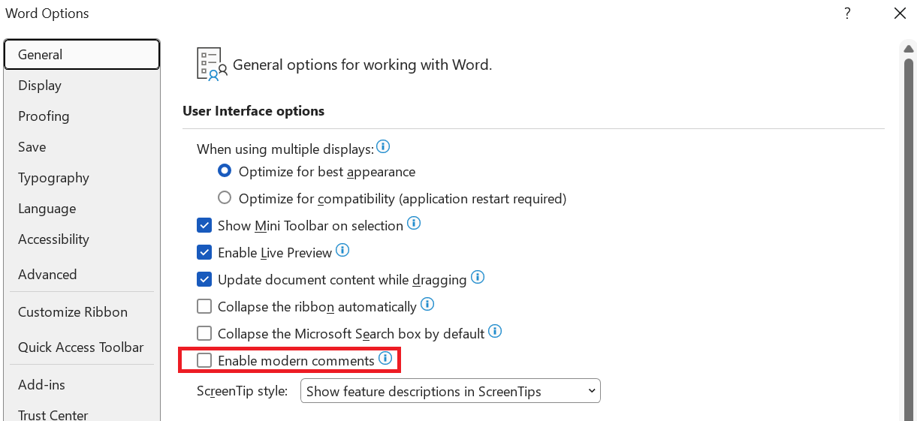This screenshot has height=421, width=917.
Task: Open the General category
Action: pos(82,55)
